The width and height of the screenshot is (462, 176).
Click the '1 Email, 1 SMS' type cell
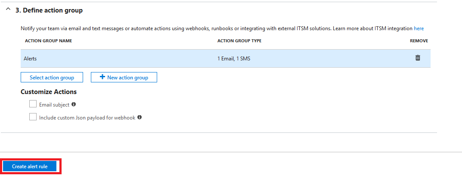click(234, 59)
